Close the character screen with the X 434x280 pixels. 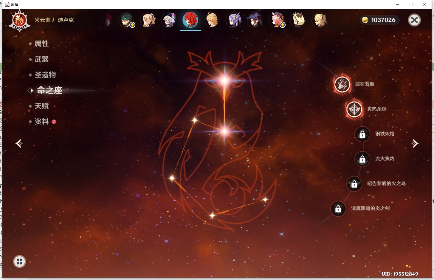(414, 20)
